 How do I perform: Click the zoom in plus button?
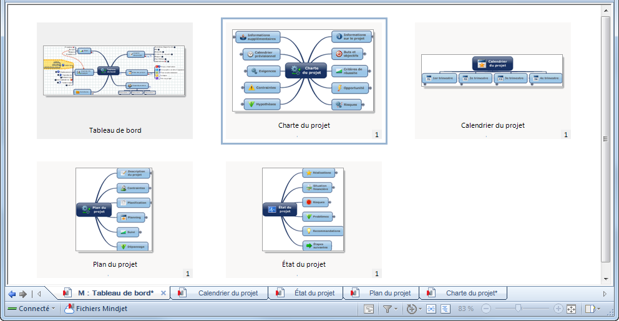click(558, 309)
